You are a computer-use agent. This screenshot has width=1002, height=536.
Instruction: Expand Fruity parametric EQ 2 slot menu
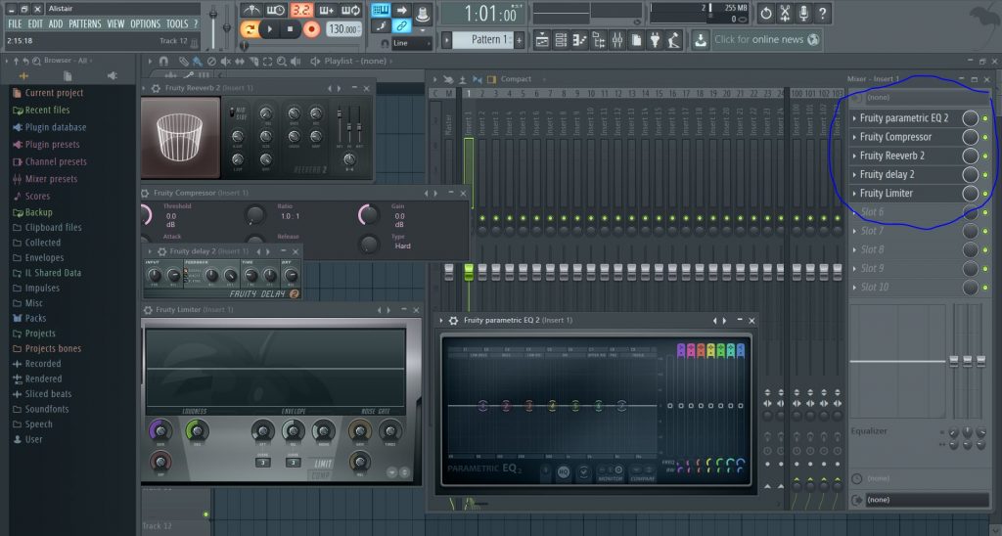click(854, 118)
